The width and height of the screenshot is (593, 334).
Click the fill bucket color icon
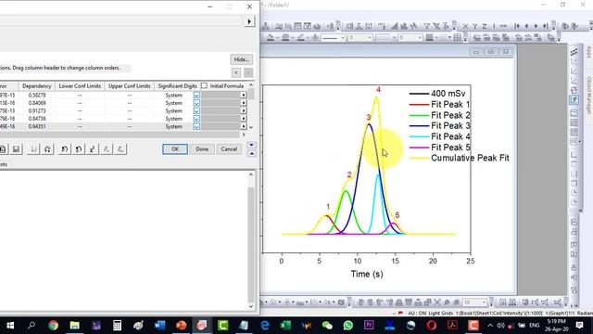[271, 38]
